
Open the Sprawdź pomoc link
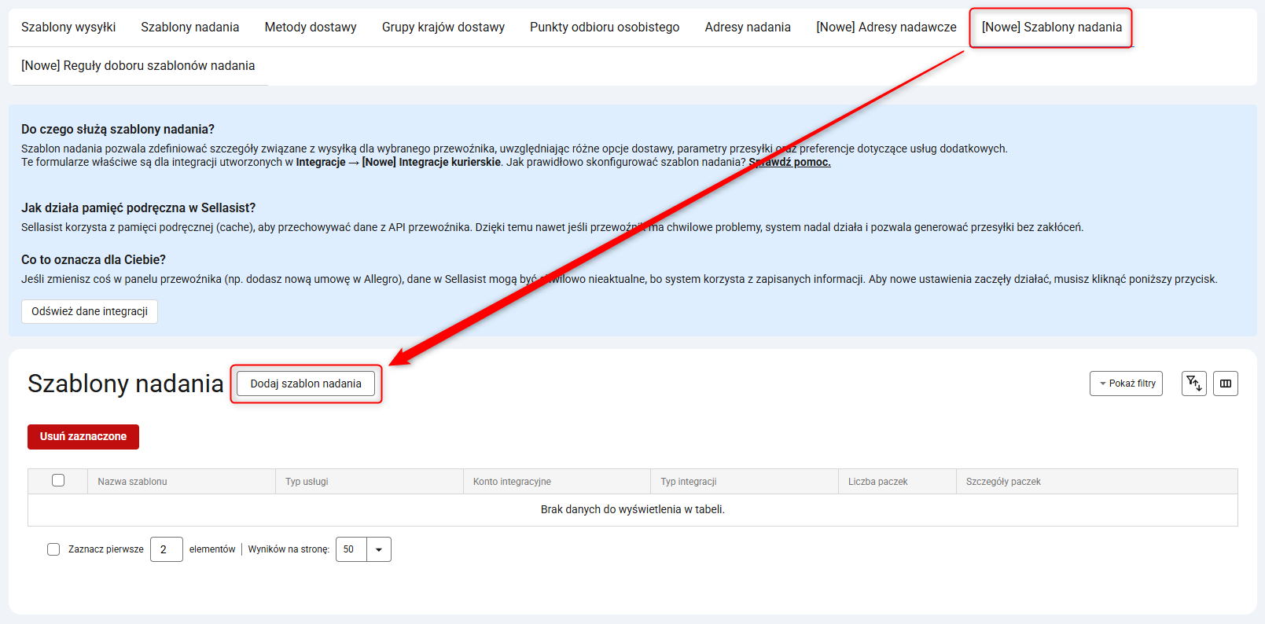[790, 162]
